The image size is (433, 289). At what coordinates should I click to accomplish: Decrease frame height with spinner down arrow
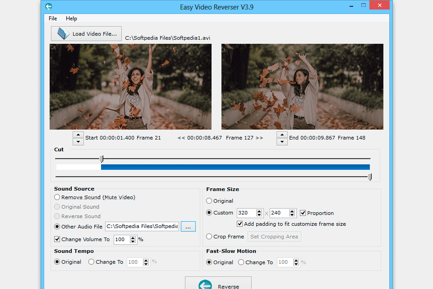292,214
